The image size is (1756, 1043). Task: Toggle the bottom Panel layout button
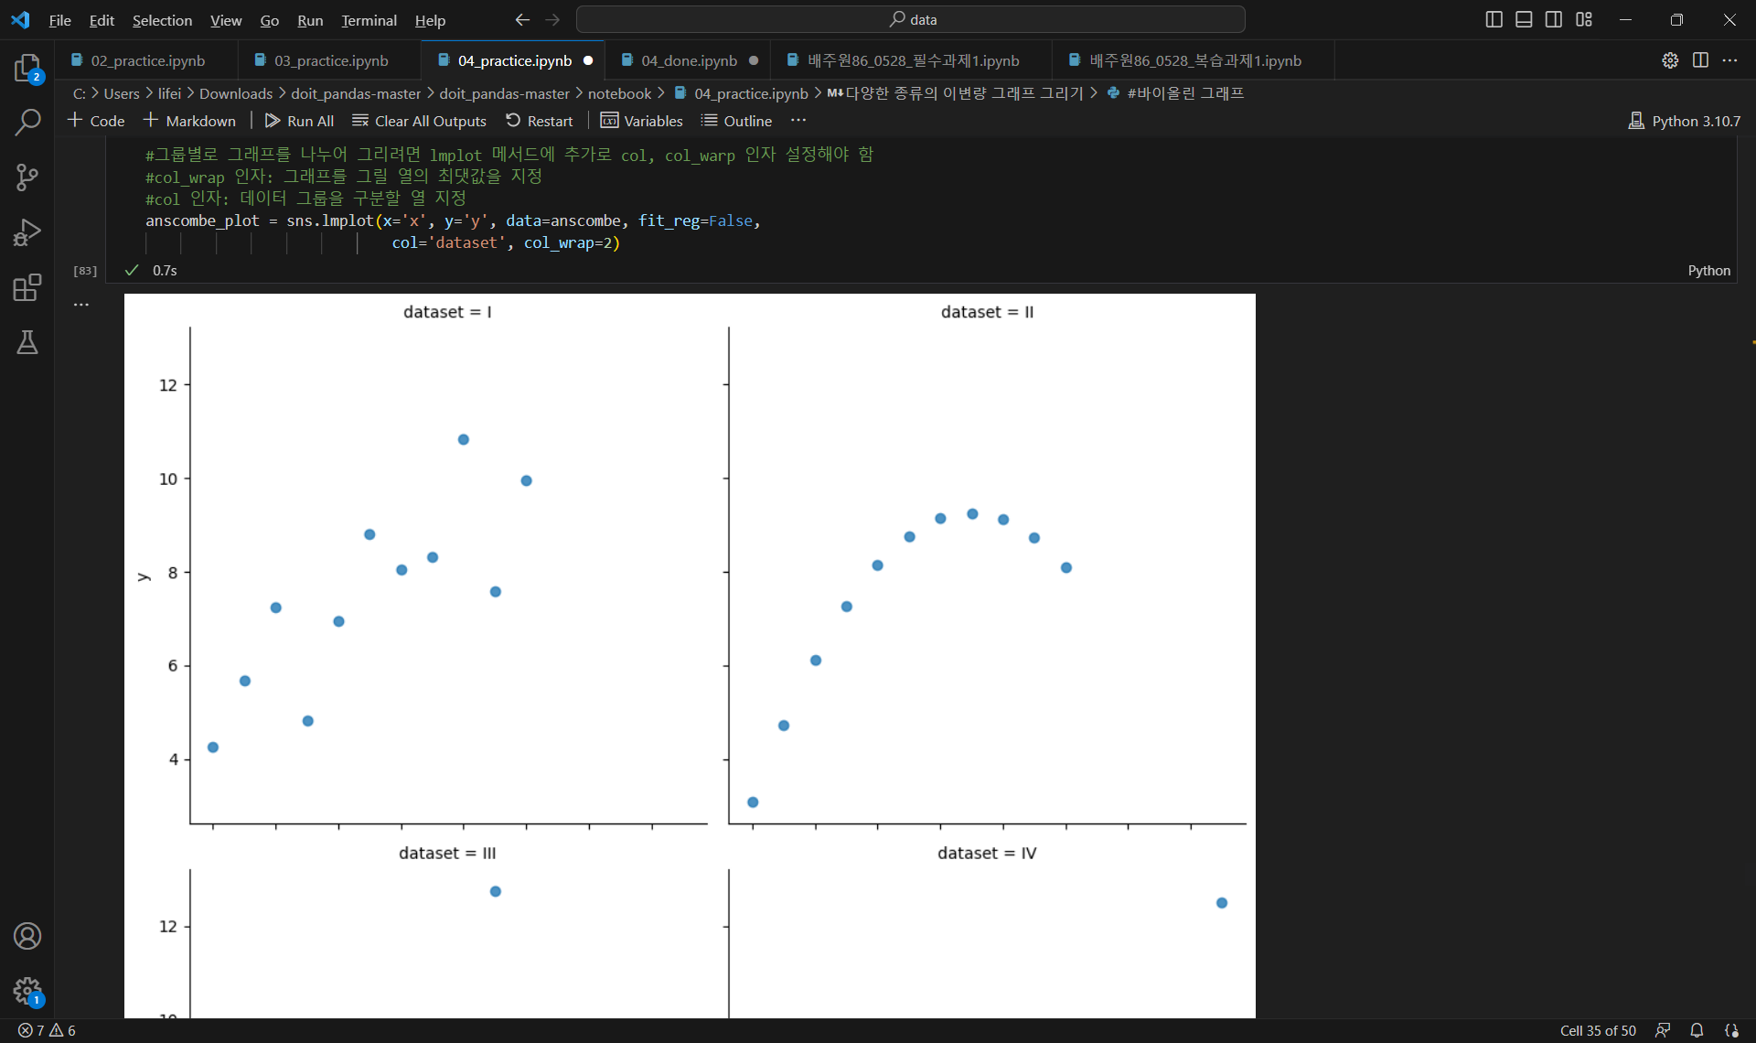[1524, 19]
